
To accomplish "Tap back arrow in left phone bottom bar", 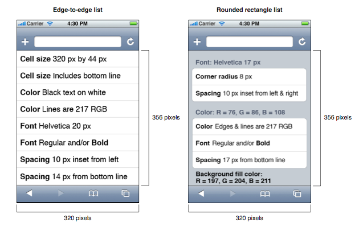I will tap(29, 193).
